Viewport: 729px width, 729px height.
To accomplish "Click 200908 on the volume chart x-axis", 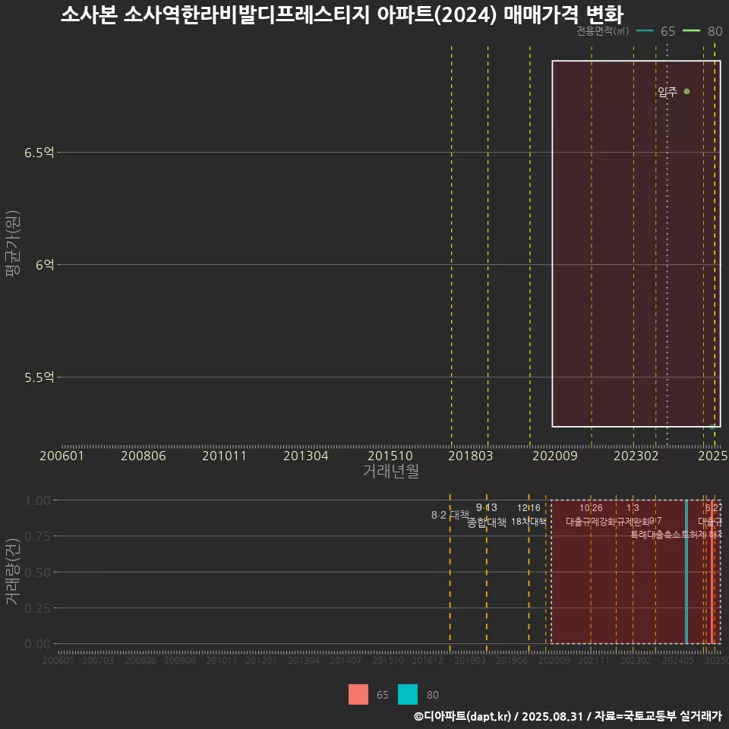I will point(180,660).
